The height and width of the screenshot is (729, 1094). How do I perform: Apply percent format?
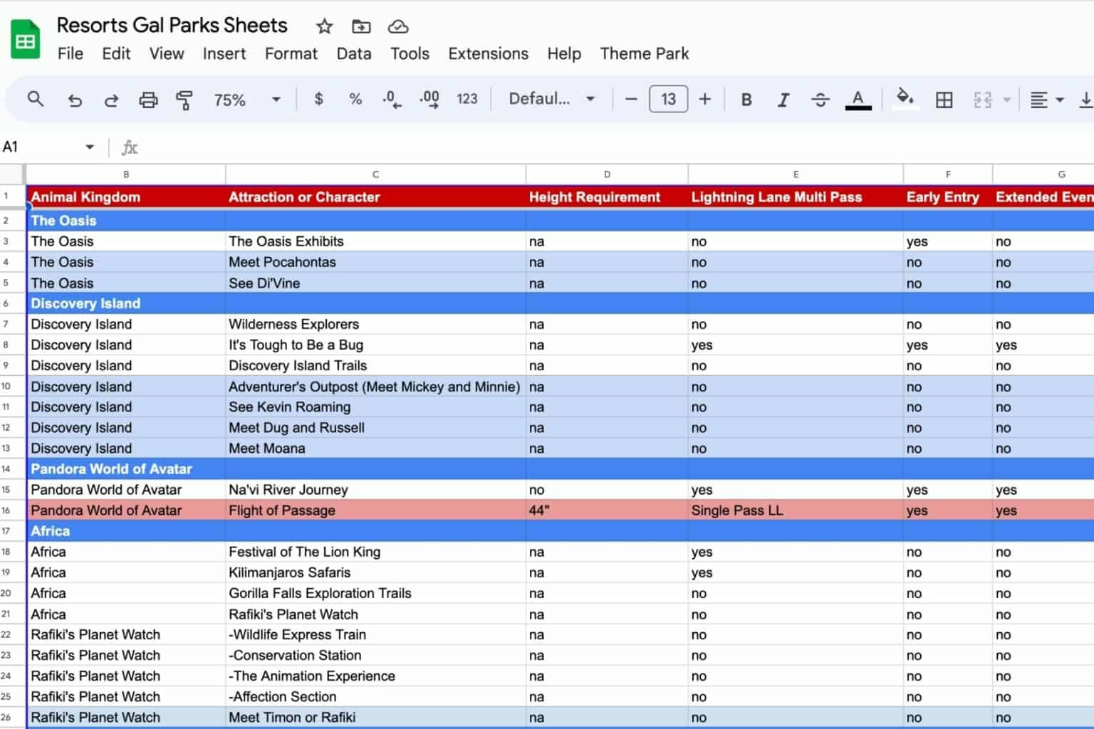(355, 99)
